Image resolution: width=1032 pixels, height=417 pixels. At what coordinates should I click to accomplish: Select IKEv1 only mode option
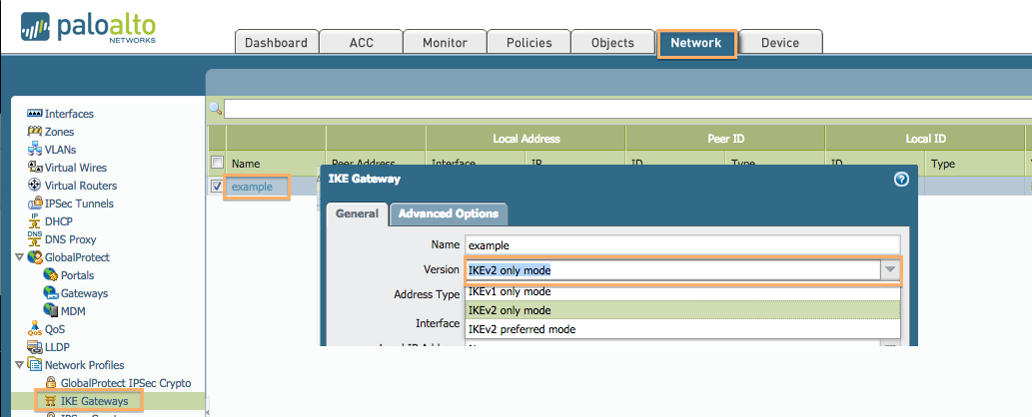tap(510, 291)
